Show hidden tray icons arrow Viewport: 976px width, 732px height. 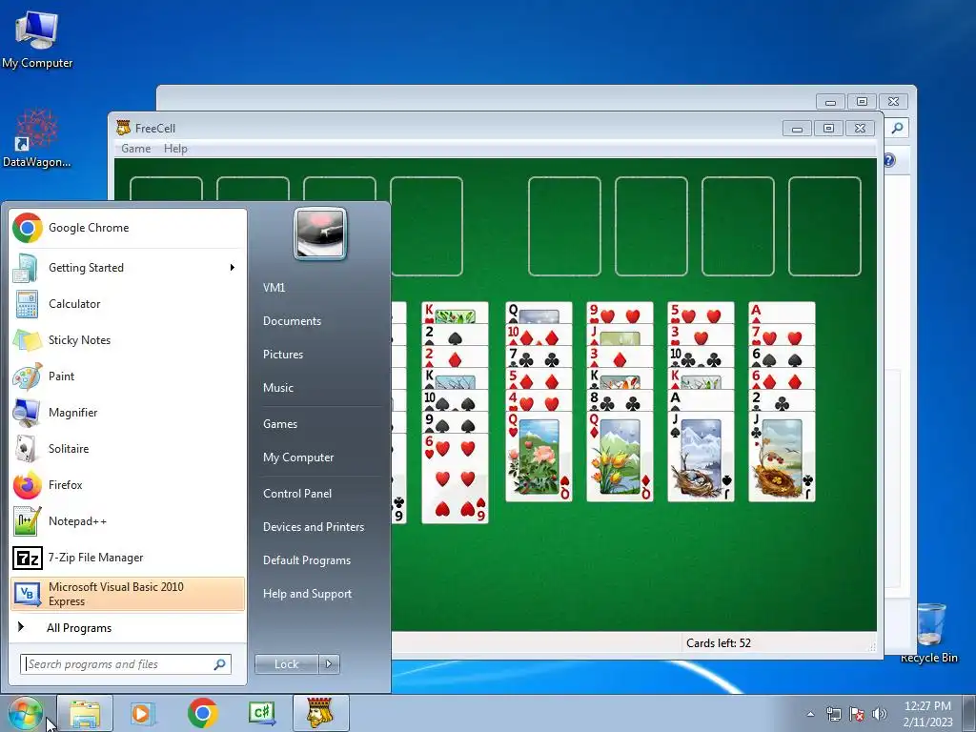[810, 714]
